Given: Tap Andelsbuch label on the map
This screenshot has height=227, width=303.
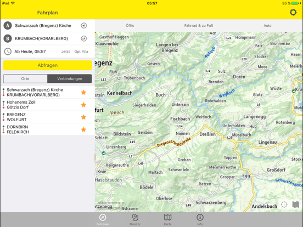Looking at the screenshot, I should pos(264,207).
